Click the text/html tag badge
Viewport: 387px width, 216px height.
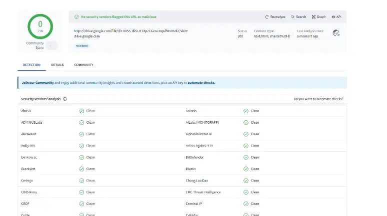click(82, 45)
